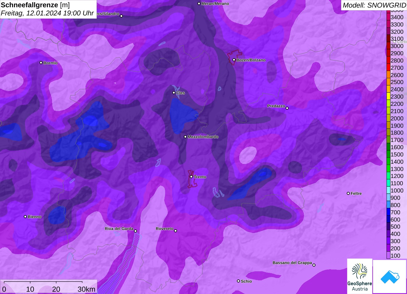Select the 2700 m red legend swatch

tap(388, 67)
